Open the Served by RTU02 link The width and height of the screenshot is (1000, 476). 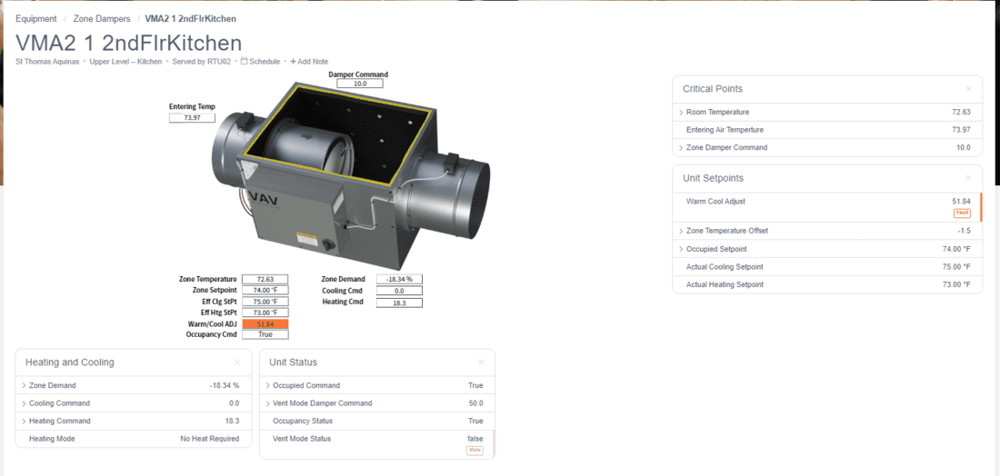205,62
